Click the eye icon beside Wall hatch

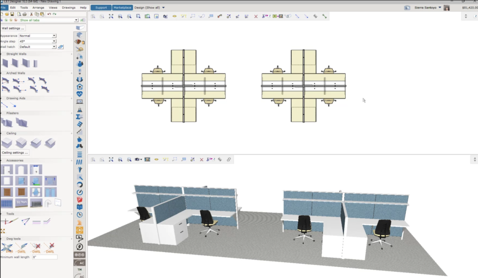tap(61, 46)
